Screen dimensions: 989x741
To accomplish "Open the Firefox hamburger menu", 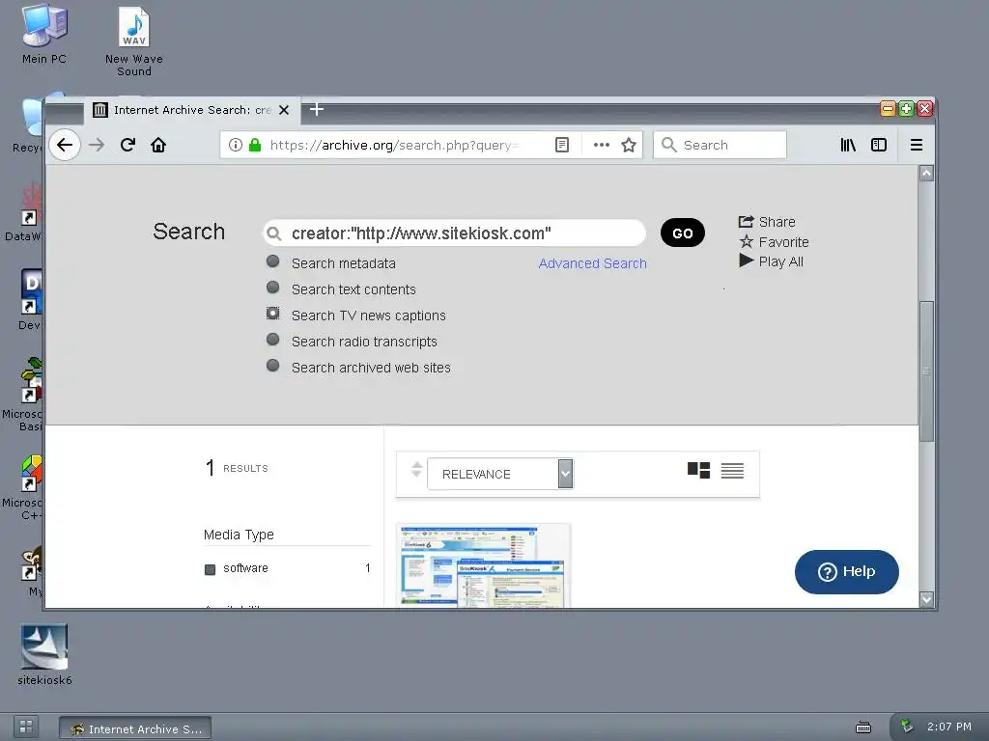I will (917, 145).
